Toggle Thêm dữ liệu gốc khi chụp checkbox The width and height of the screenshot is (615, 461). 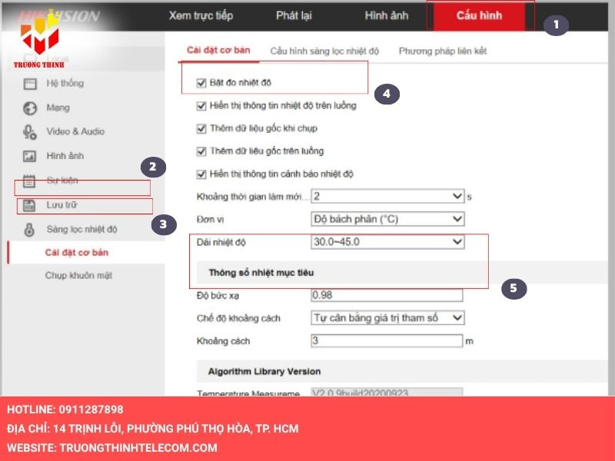coord(201,128)
